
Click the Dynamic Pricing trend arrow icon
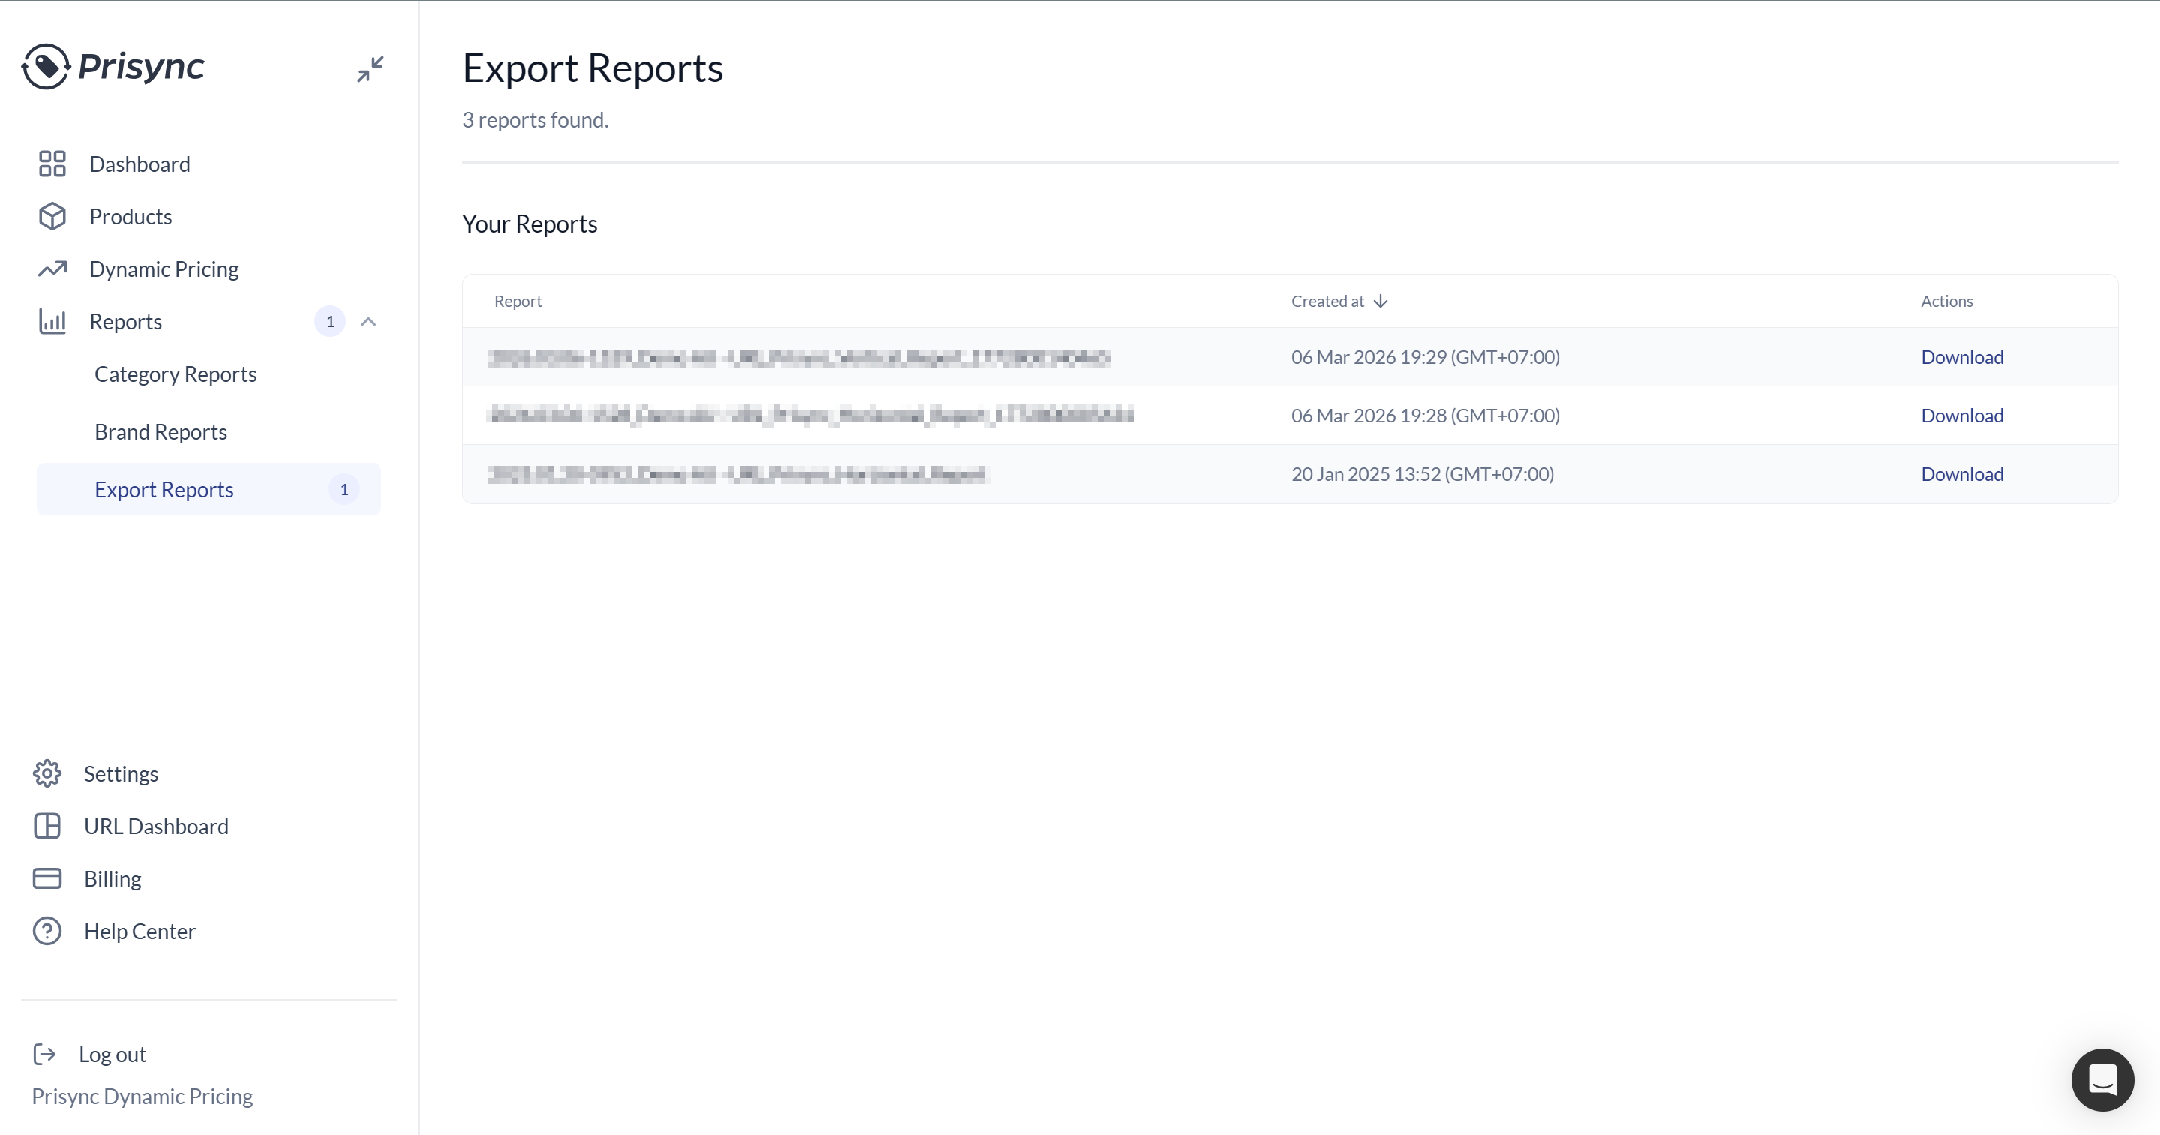pyautogui.click(x=52, y=269)
